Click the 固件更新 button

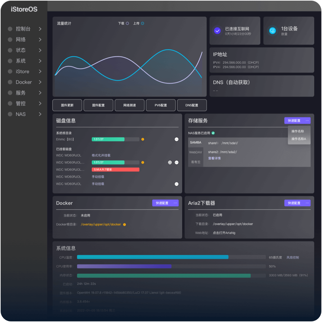click(x=67, y=105)
